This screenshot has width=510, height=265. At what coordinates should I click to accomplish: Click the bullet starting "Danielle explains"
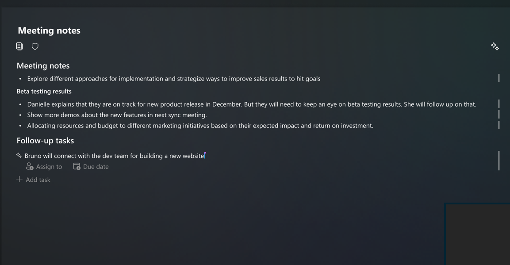click(x=251, y=104)
